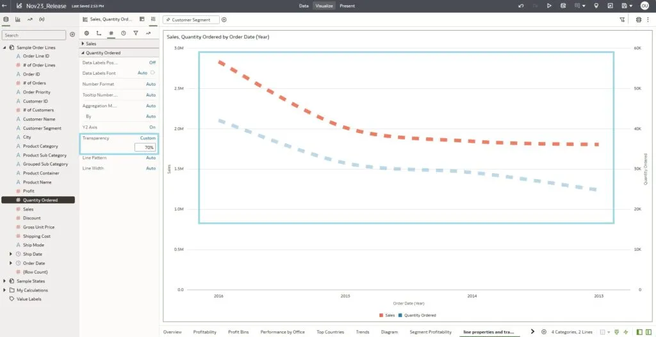
Task: Click the preview play icon
Action: (x=549, y=6)
